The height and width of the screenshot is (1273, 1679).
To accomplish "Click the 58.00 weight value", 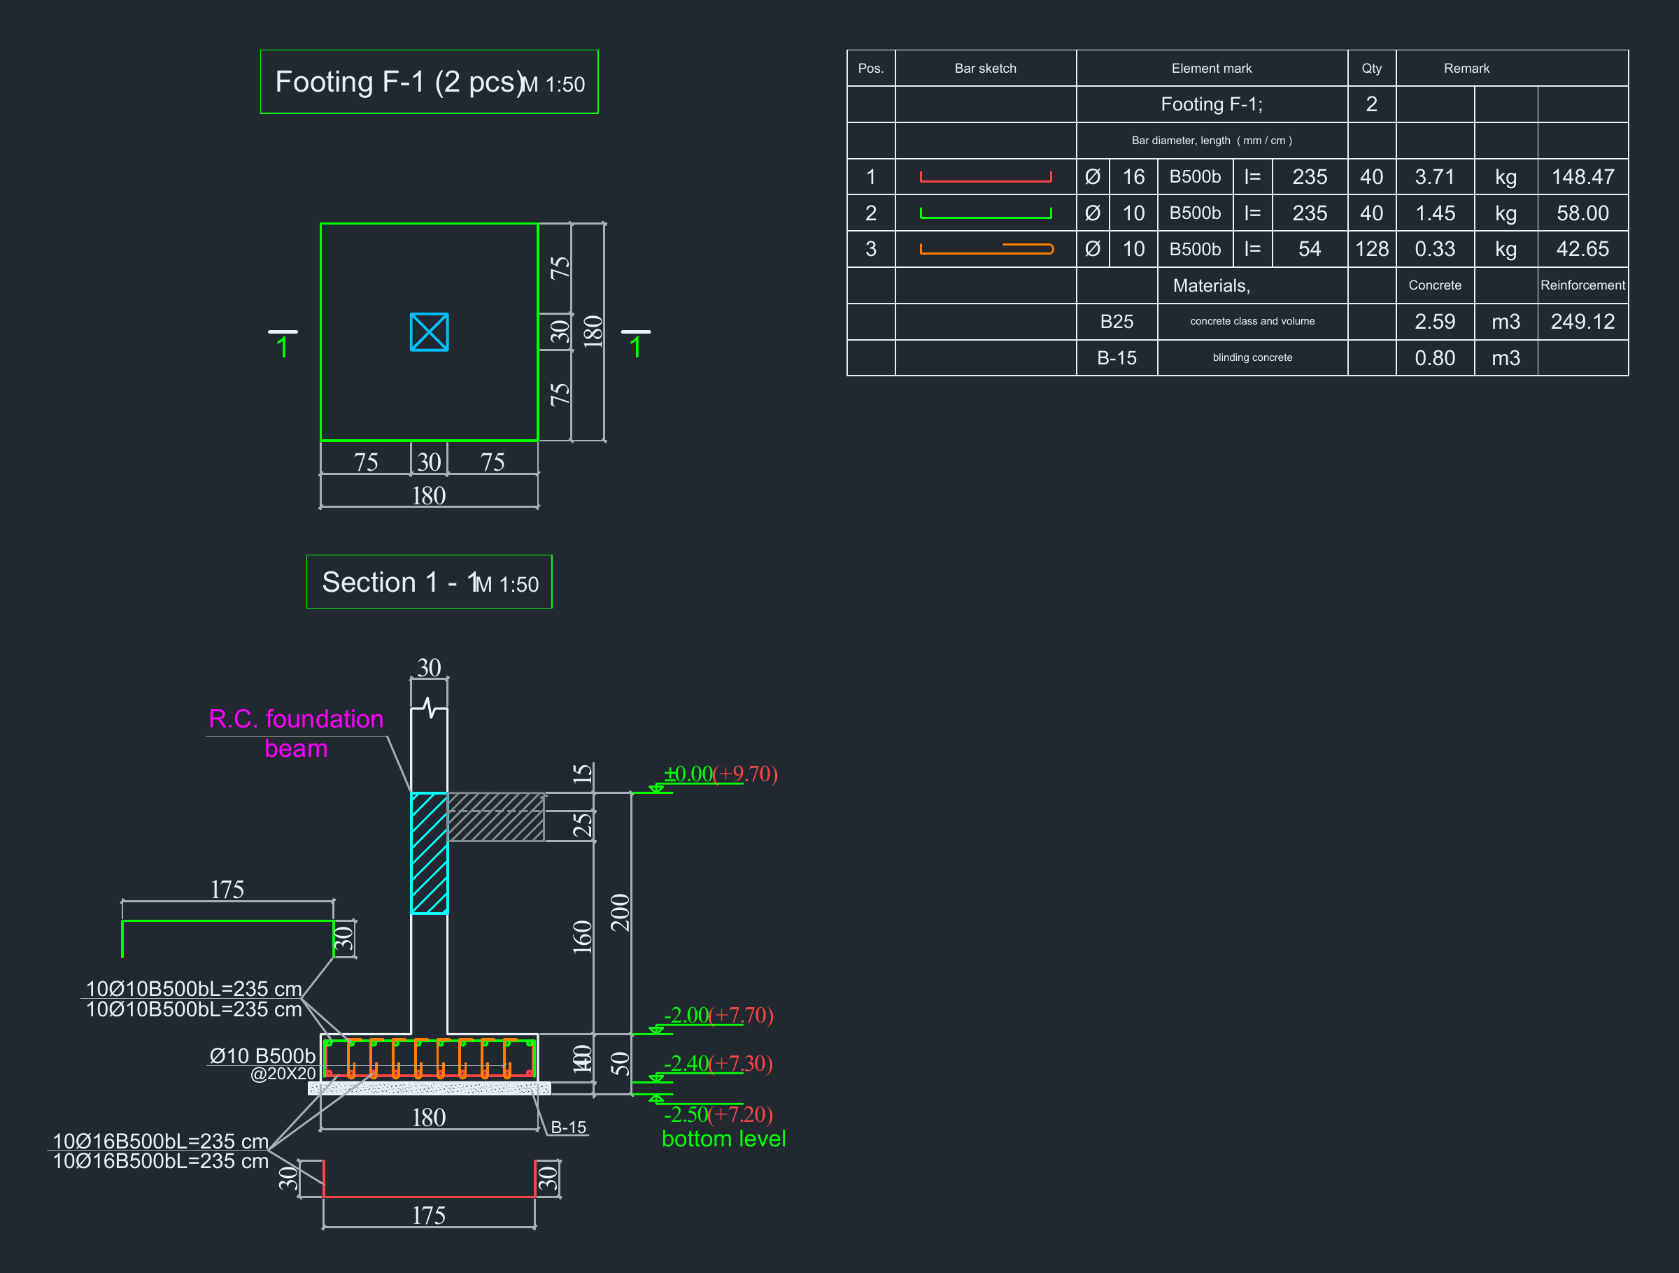I will click(1582, 213).
